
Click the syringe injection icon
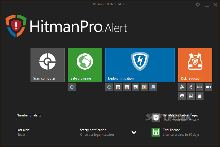(x=182, y=87)
